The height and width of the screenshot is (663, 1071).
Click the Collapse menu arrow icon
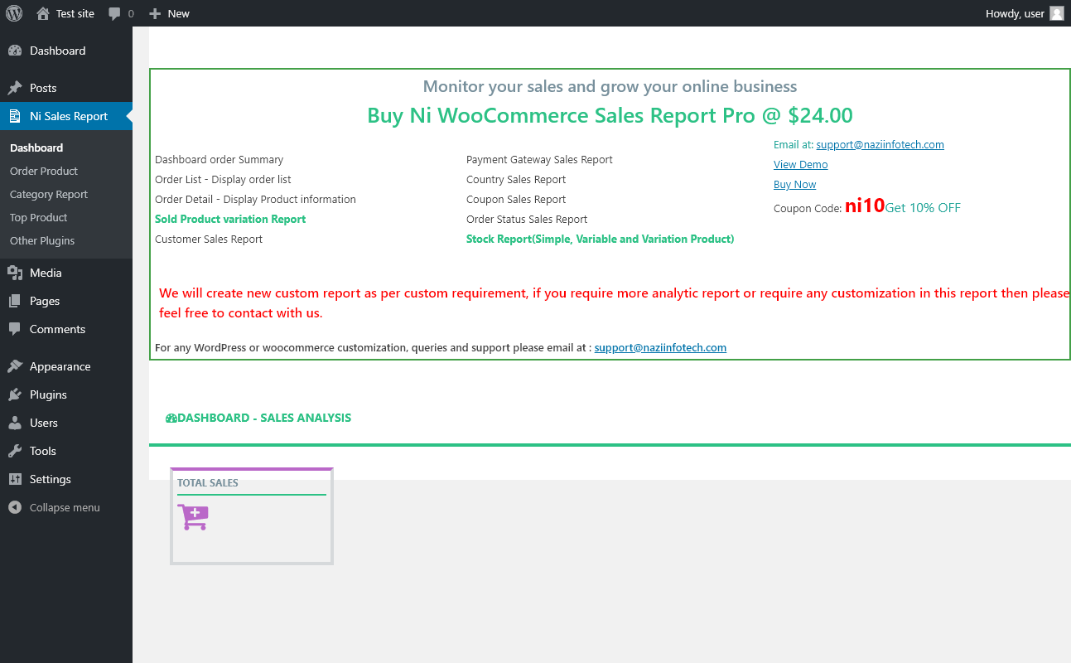(x=15, y=507)
